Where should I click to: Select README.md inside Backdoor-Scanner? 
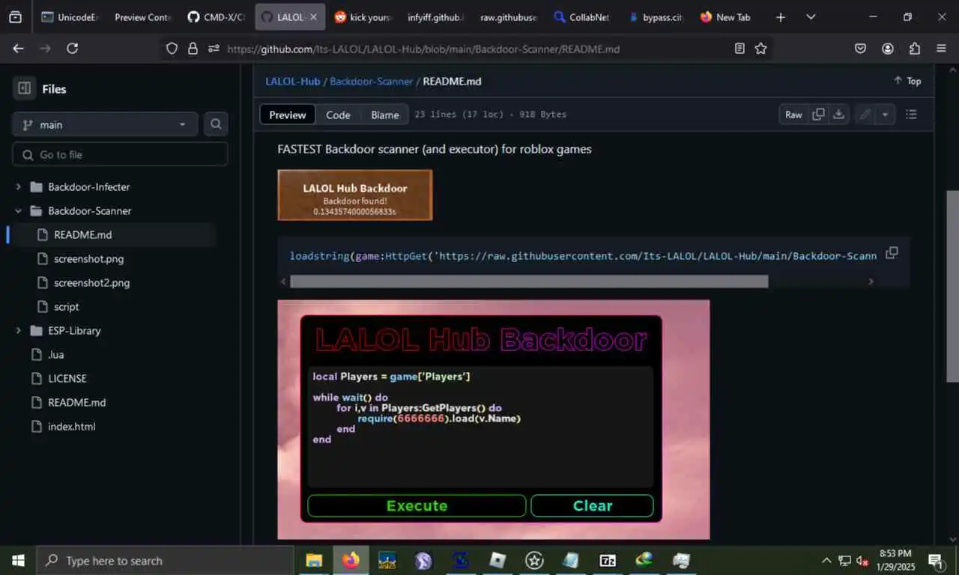[82, 234]
